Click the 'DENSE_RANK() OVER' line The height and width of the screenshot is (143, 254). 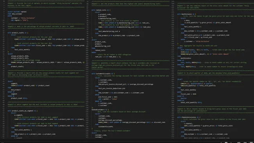point(132,122)
